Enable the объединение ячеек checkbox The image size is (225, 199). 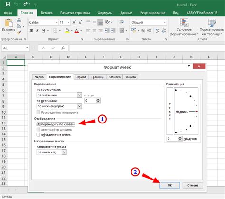tap(38, 134)
